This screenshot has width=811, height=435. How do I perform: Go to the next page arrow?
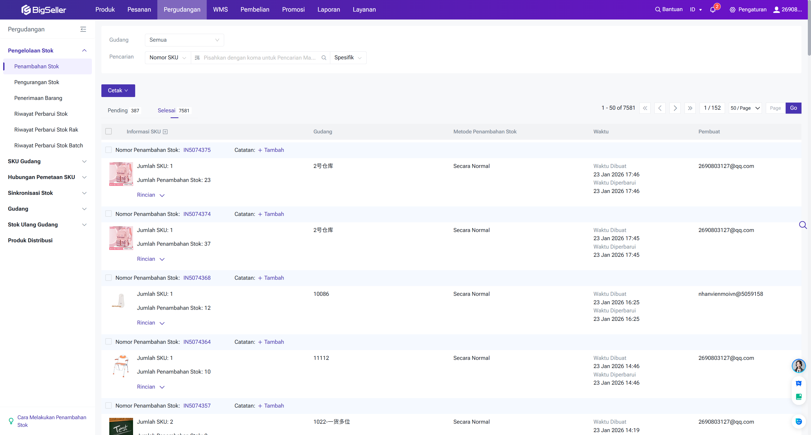[675, 108]
